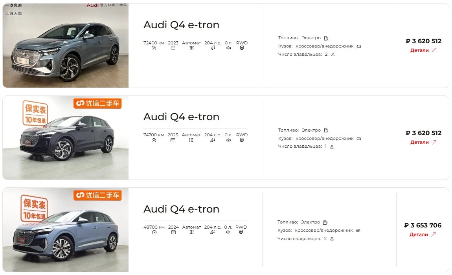Open Детали link for the 72400 км car
This screenshot has height=275, width=452.
[423, 50]
